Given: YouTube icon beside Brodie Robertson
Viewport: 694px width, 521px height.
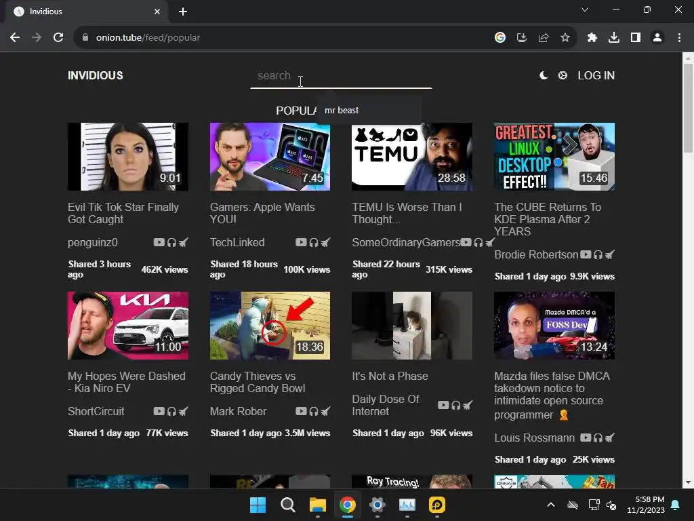Looking at the screenshot, I should tap(586, 255).
